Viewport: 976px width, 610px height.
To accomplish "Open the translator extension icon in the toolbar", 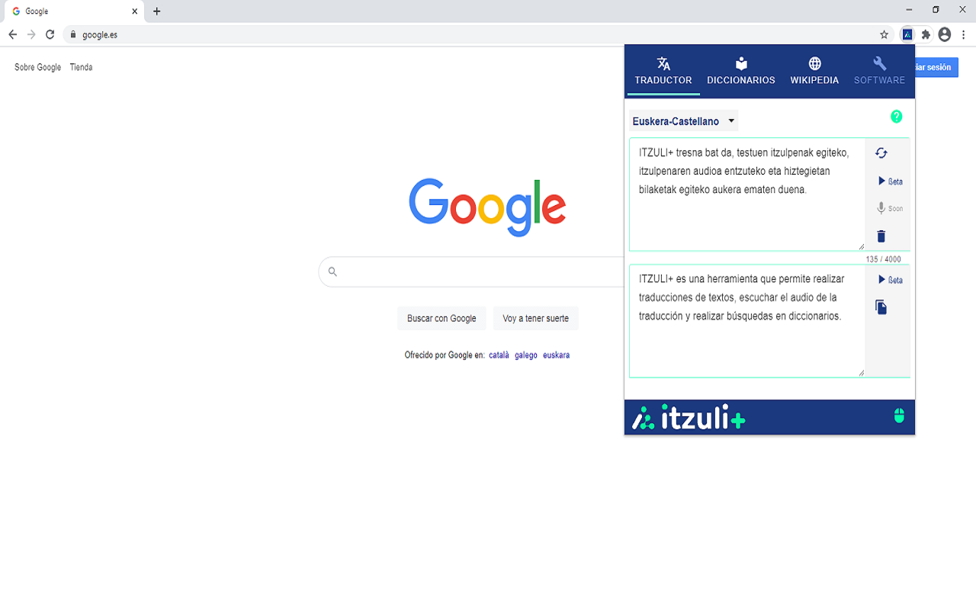I will (907, 34).
